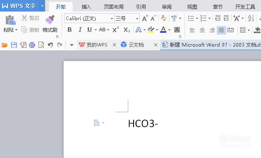Open numbered list style dropdown arrow
Image resolution: width=261 pixels, height=158 pixels.
click(x=209, y=18)
